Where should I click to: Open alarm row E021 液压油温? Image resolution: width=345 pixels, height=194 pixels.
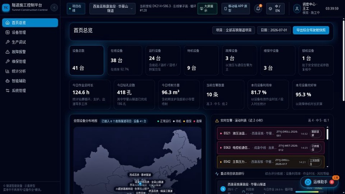click(x=271, y=134)
